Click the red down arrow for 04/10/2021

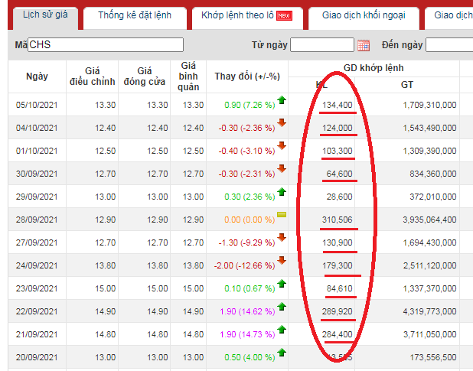pos(282,123)
